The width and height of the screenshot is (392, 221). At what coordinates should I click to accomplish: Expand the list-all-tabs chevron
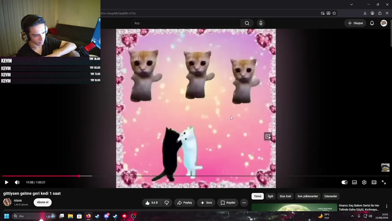point(352,4)
